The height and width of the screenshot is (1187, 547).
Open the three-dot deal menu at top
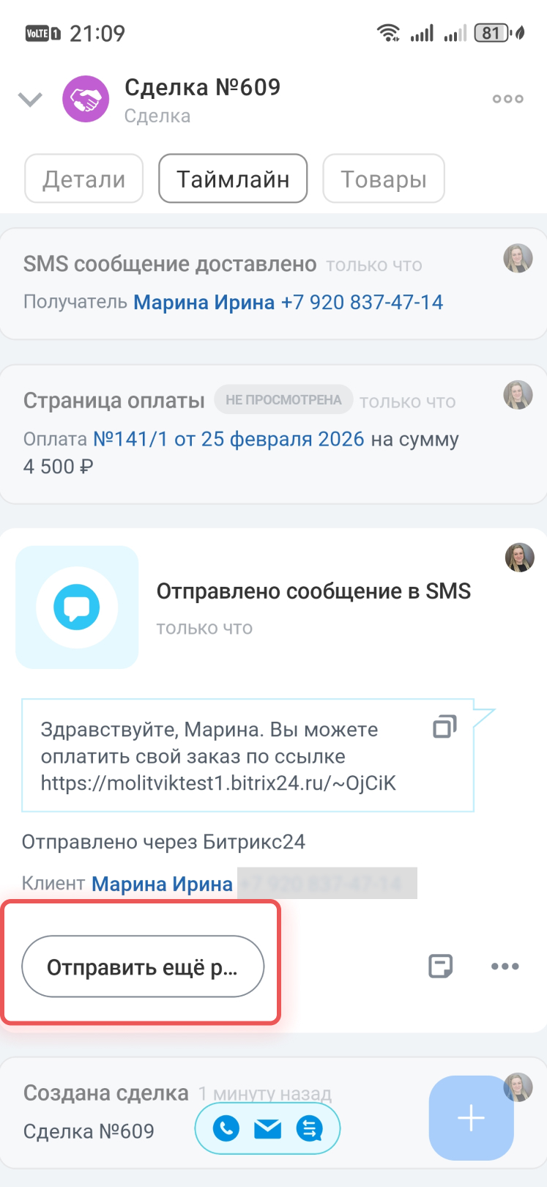tap(507, 99)
